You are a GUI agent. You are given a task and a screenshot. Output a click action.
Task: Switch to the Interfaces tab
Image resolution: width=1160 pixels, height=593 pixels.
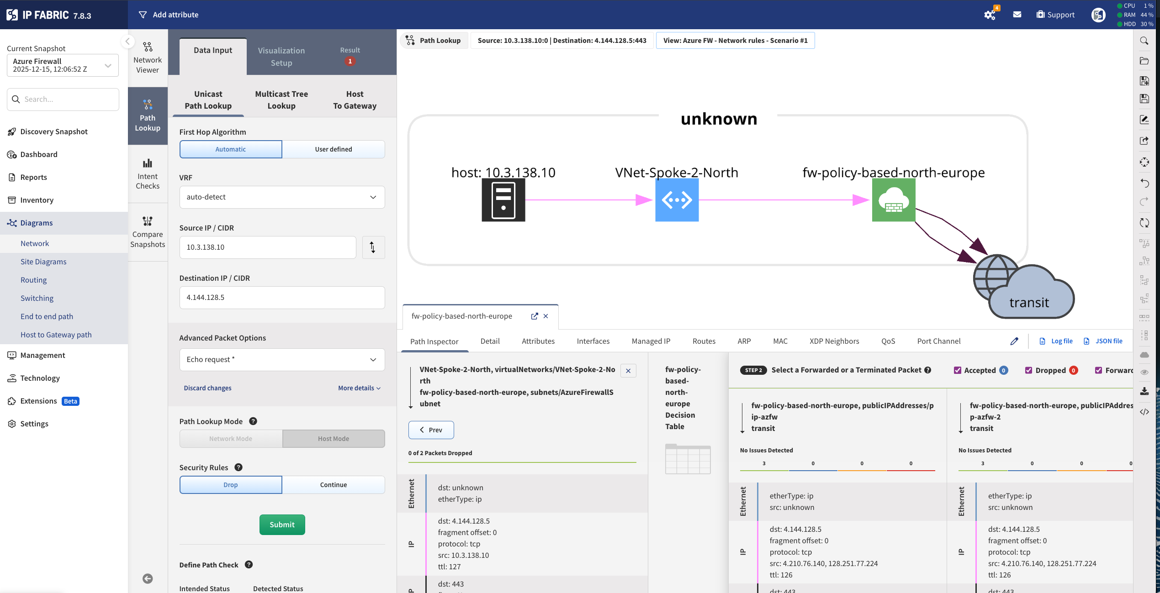pyautogui.click(x=593, y=341)
